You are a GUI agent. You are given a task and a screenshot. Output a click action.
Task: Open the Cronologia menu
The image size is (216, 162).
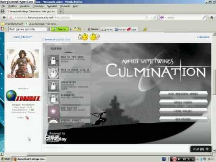point(38,6)
